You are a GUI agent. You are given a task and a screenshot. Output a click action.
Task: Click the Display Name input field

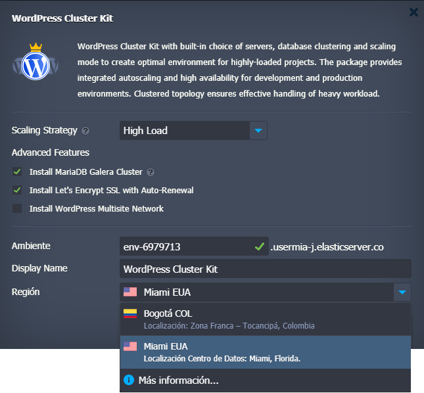point(266,269)
